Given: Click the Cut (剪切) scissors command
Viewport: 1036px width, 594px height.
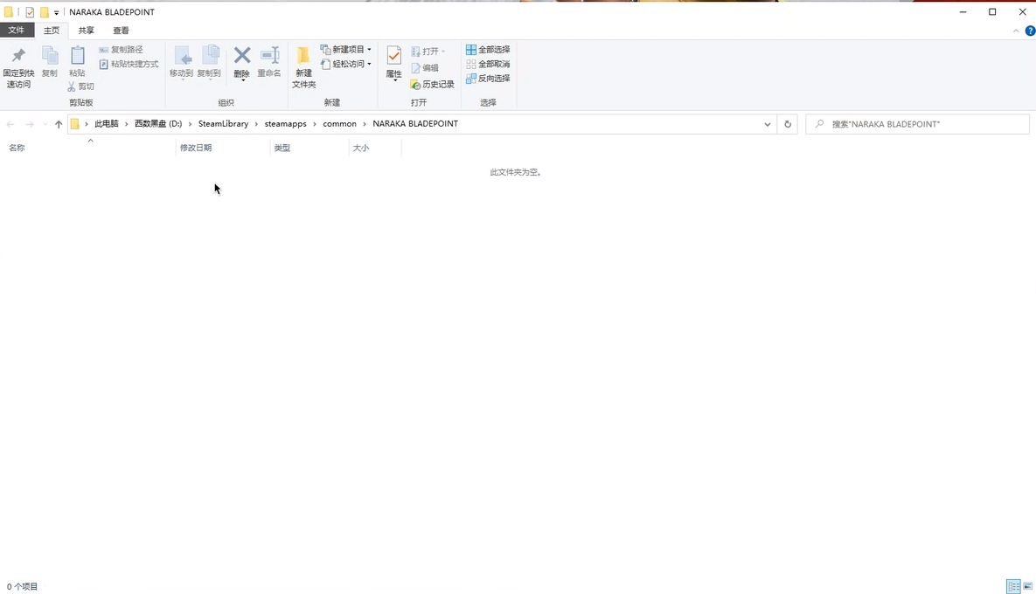Looking at the screenshot, I should tap(80, 86).
